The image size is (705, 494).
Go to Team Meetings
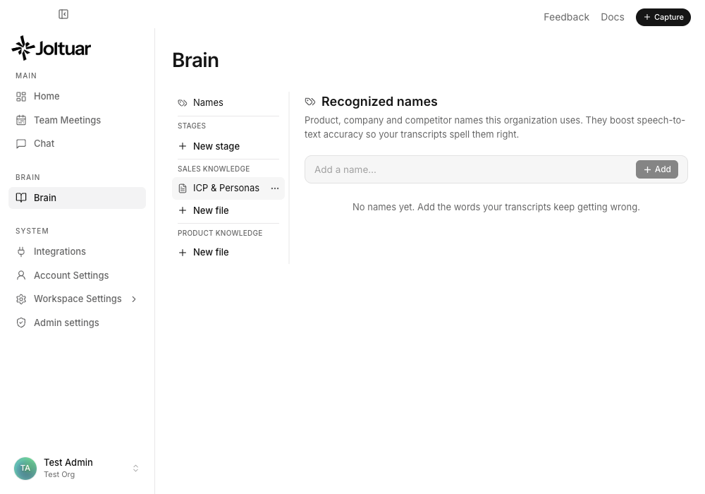77,120
